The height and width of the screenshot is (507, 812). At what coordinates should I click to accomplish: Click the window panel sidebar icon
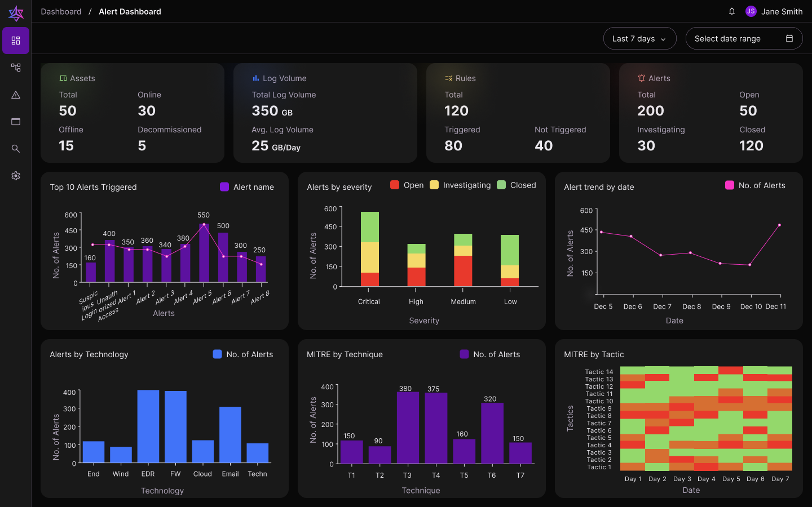pos(16,122)
